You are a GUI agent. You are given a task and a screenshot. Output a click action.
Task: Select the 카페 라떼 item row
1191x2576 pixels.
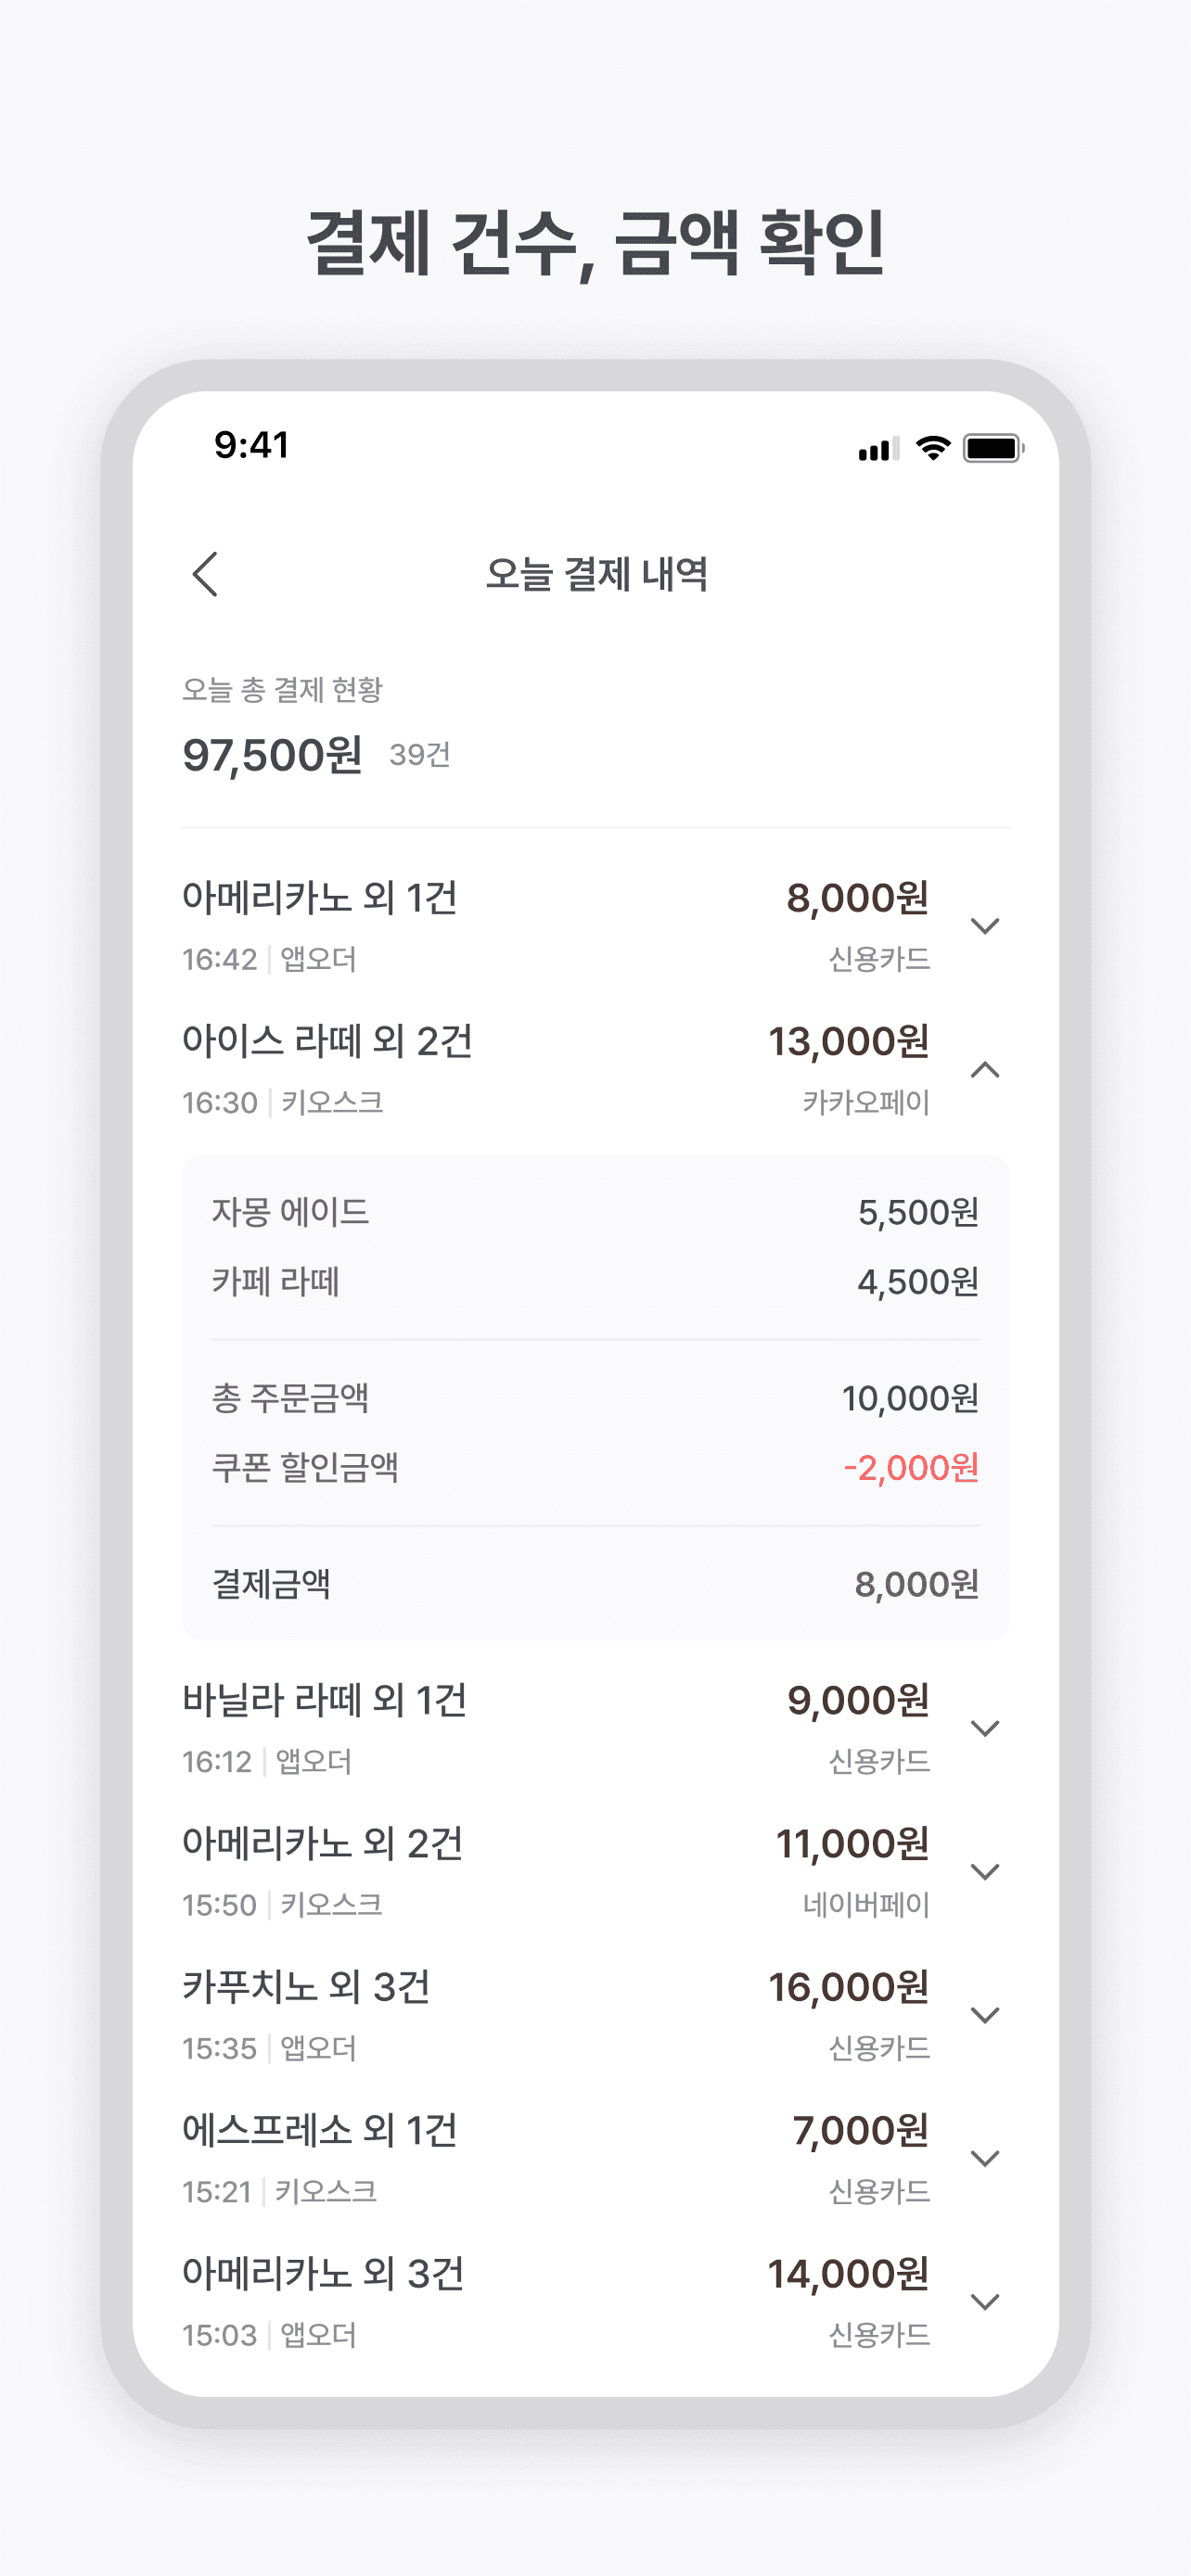coord(595,1281)
